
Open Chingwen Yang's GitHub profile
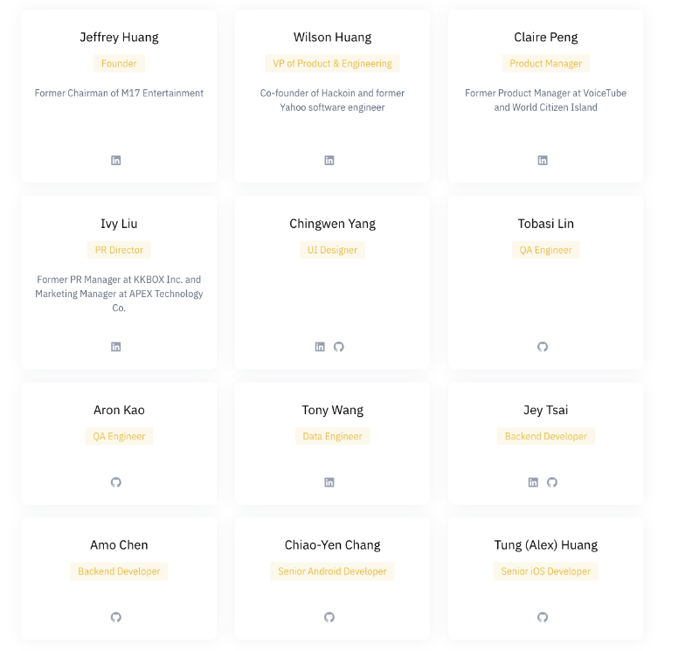tap(339, 346)
